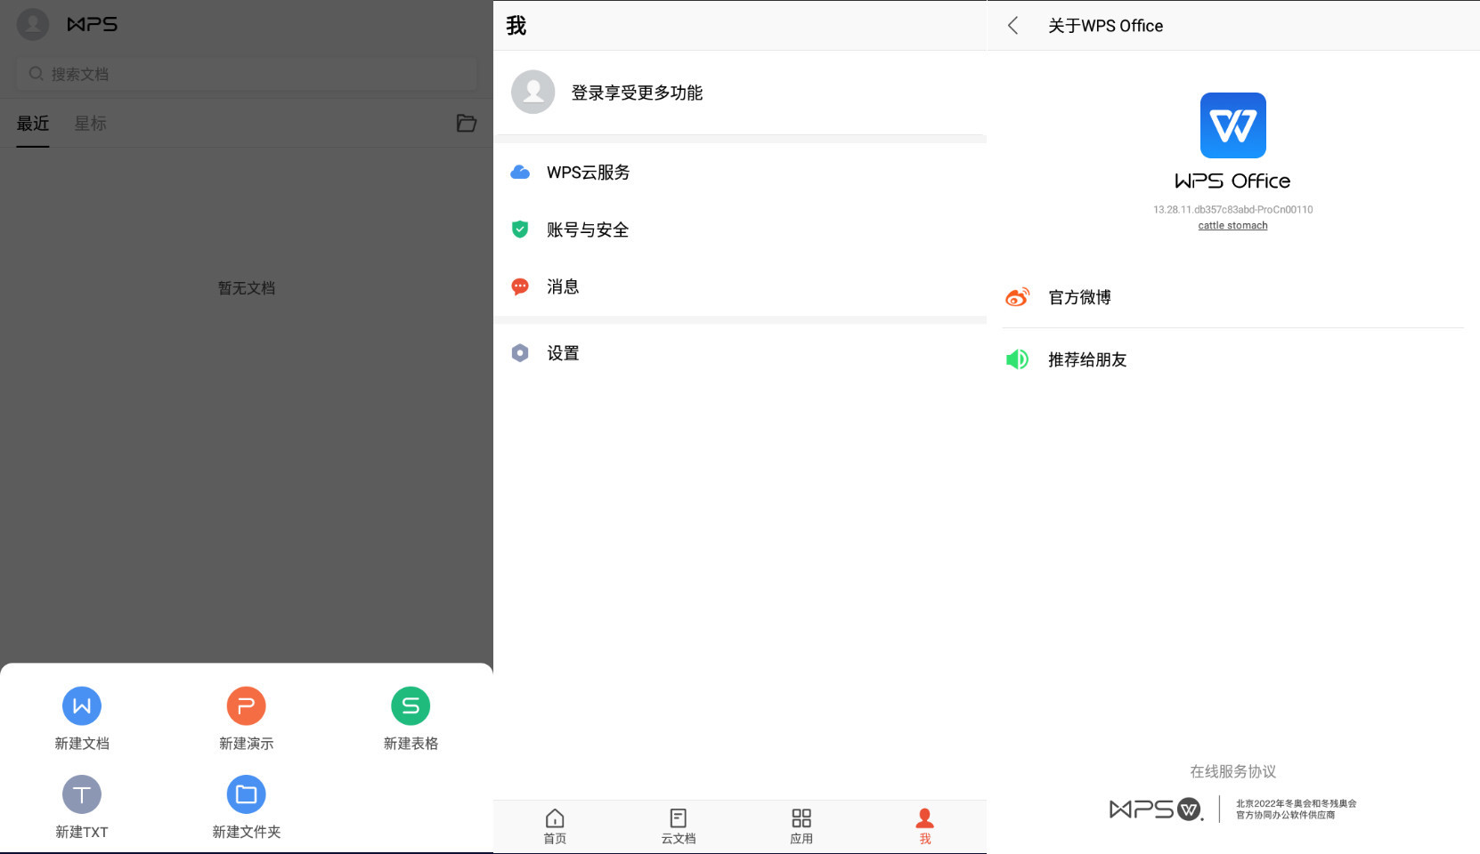This screenshot has height=854, width=1480.
Task: Click the cattle stomach link
Action: pyautogui.click(x=1233, y=226)
